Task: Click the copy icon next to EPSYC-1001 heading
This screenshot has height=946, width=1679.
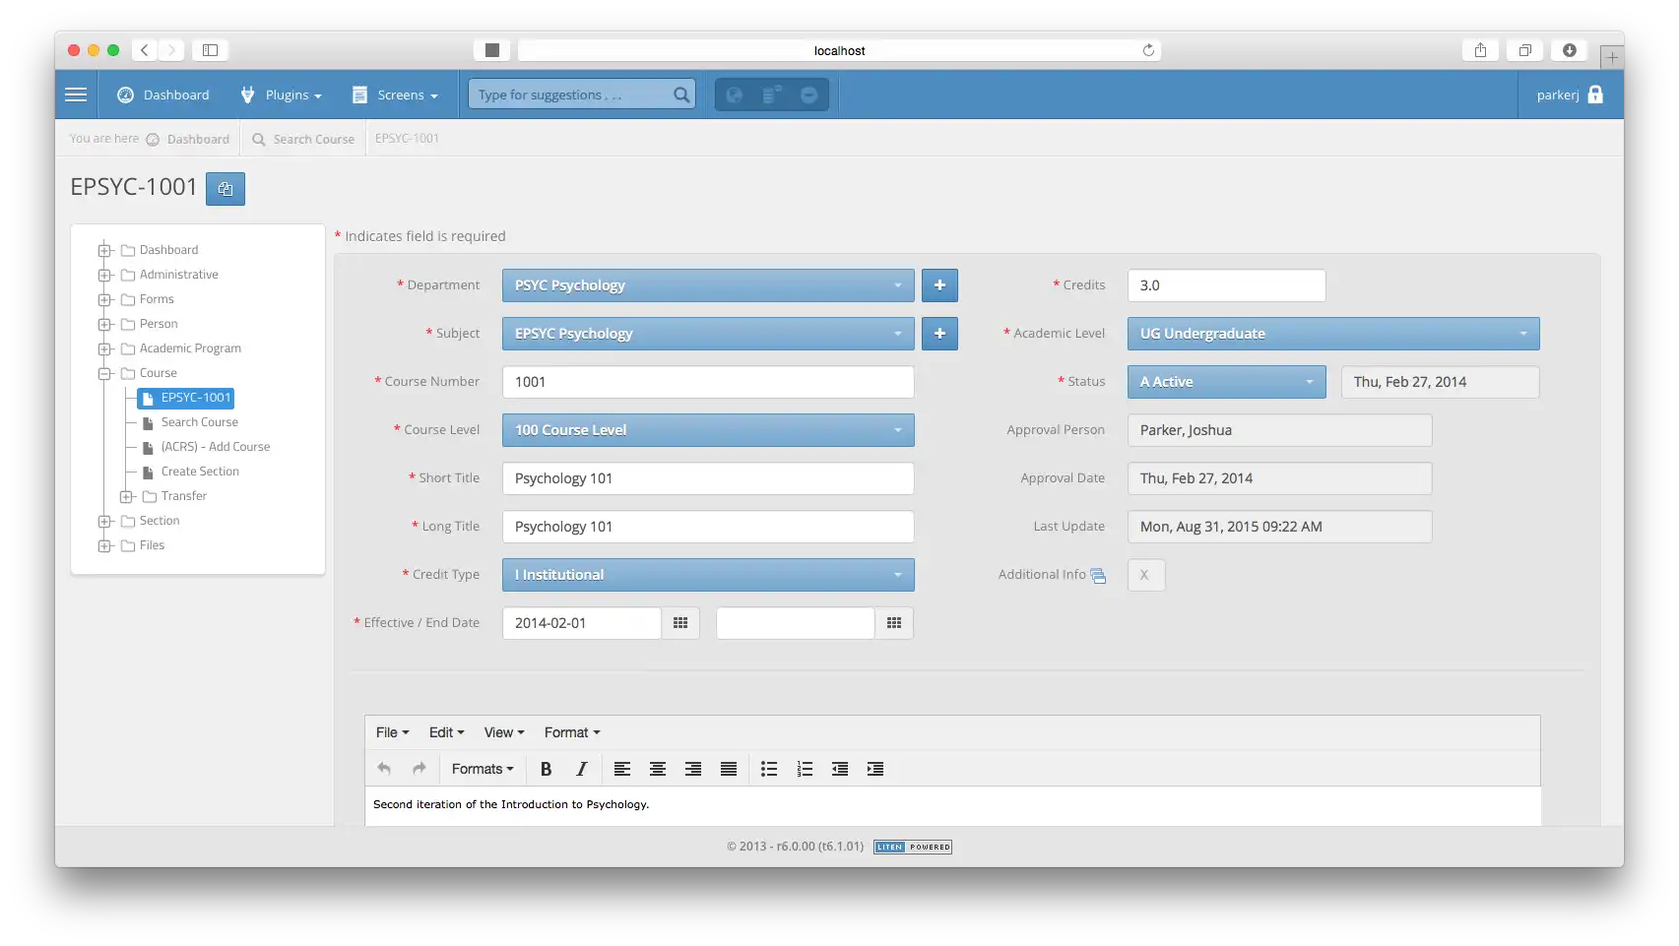Action: point(225,188)
